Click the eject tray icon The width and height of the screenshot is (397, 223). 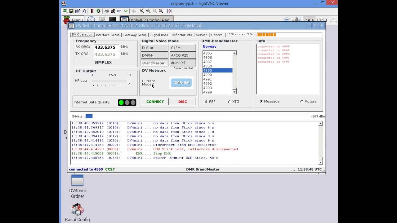click(x=333, y=20)
